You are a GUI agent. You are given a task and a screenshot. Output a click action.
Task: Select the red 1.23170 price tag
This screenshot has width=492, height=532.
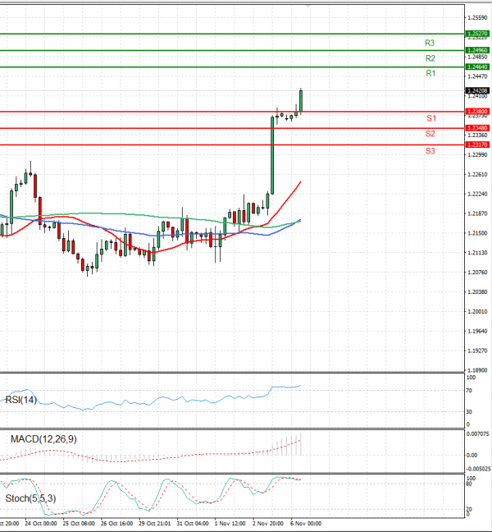tap(477, 144)
